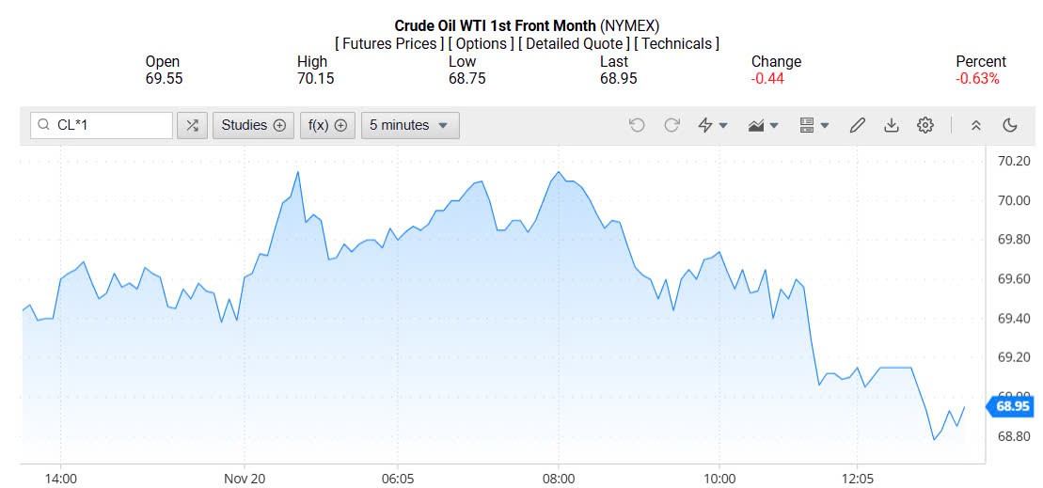The height and width of the screenshot is (488, 1043).
Task: Switch to the Technicals page
Action: [677, 43]
